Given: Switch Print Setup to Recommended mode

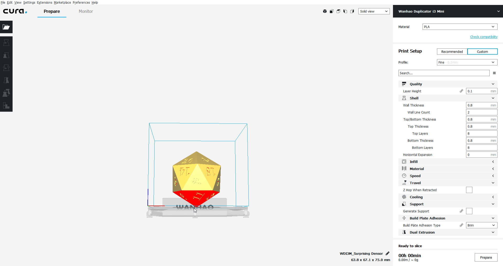Looking at the screenshot, I should (x=452, y=52).
